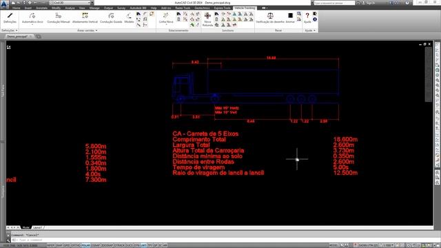
Task: Click the value '12.500m'
Action: click(345, 173)
